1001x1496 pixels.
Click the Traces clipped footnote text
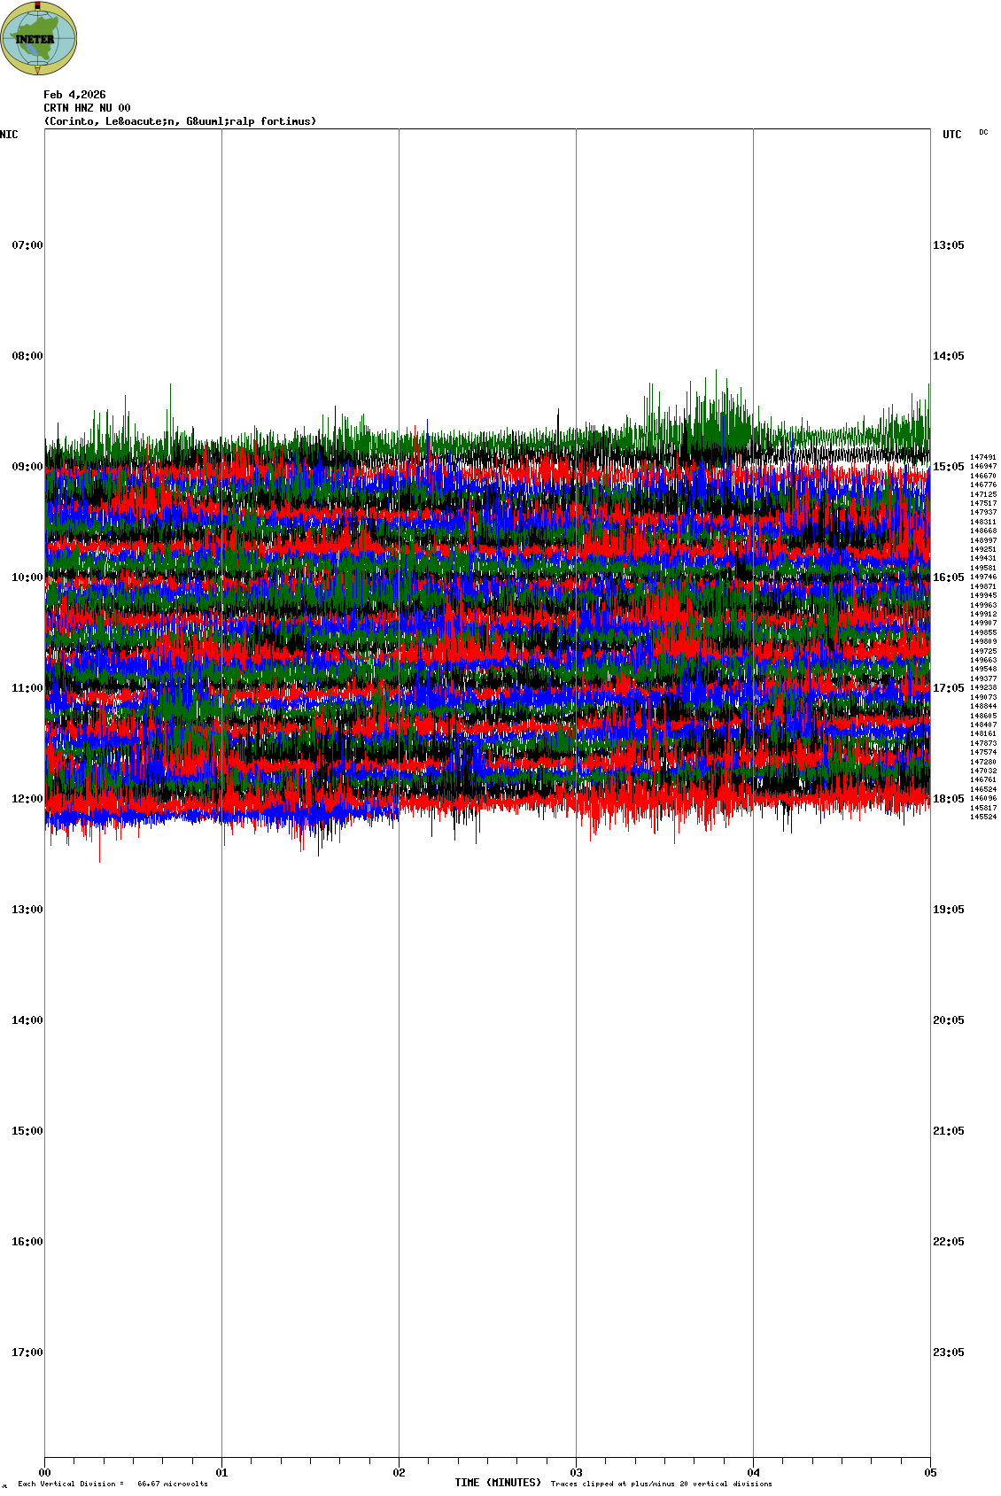click(661, 1484)
